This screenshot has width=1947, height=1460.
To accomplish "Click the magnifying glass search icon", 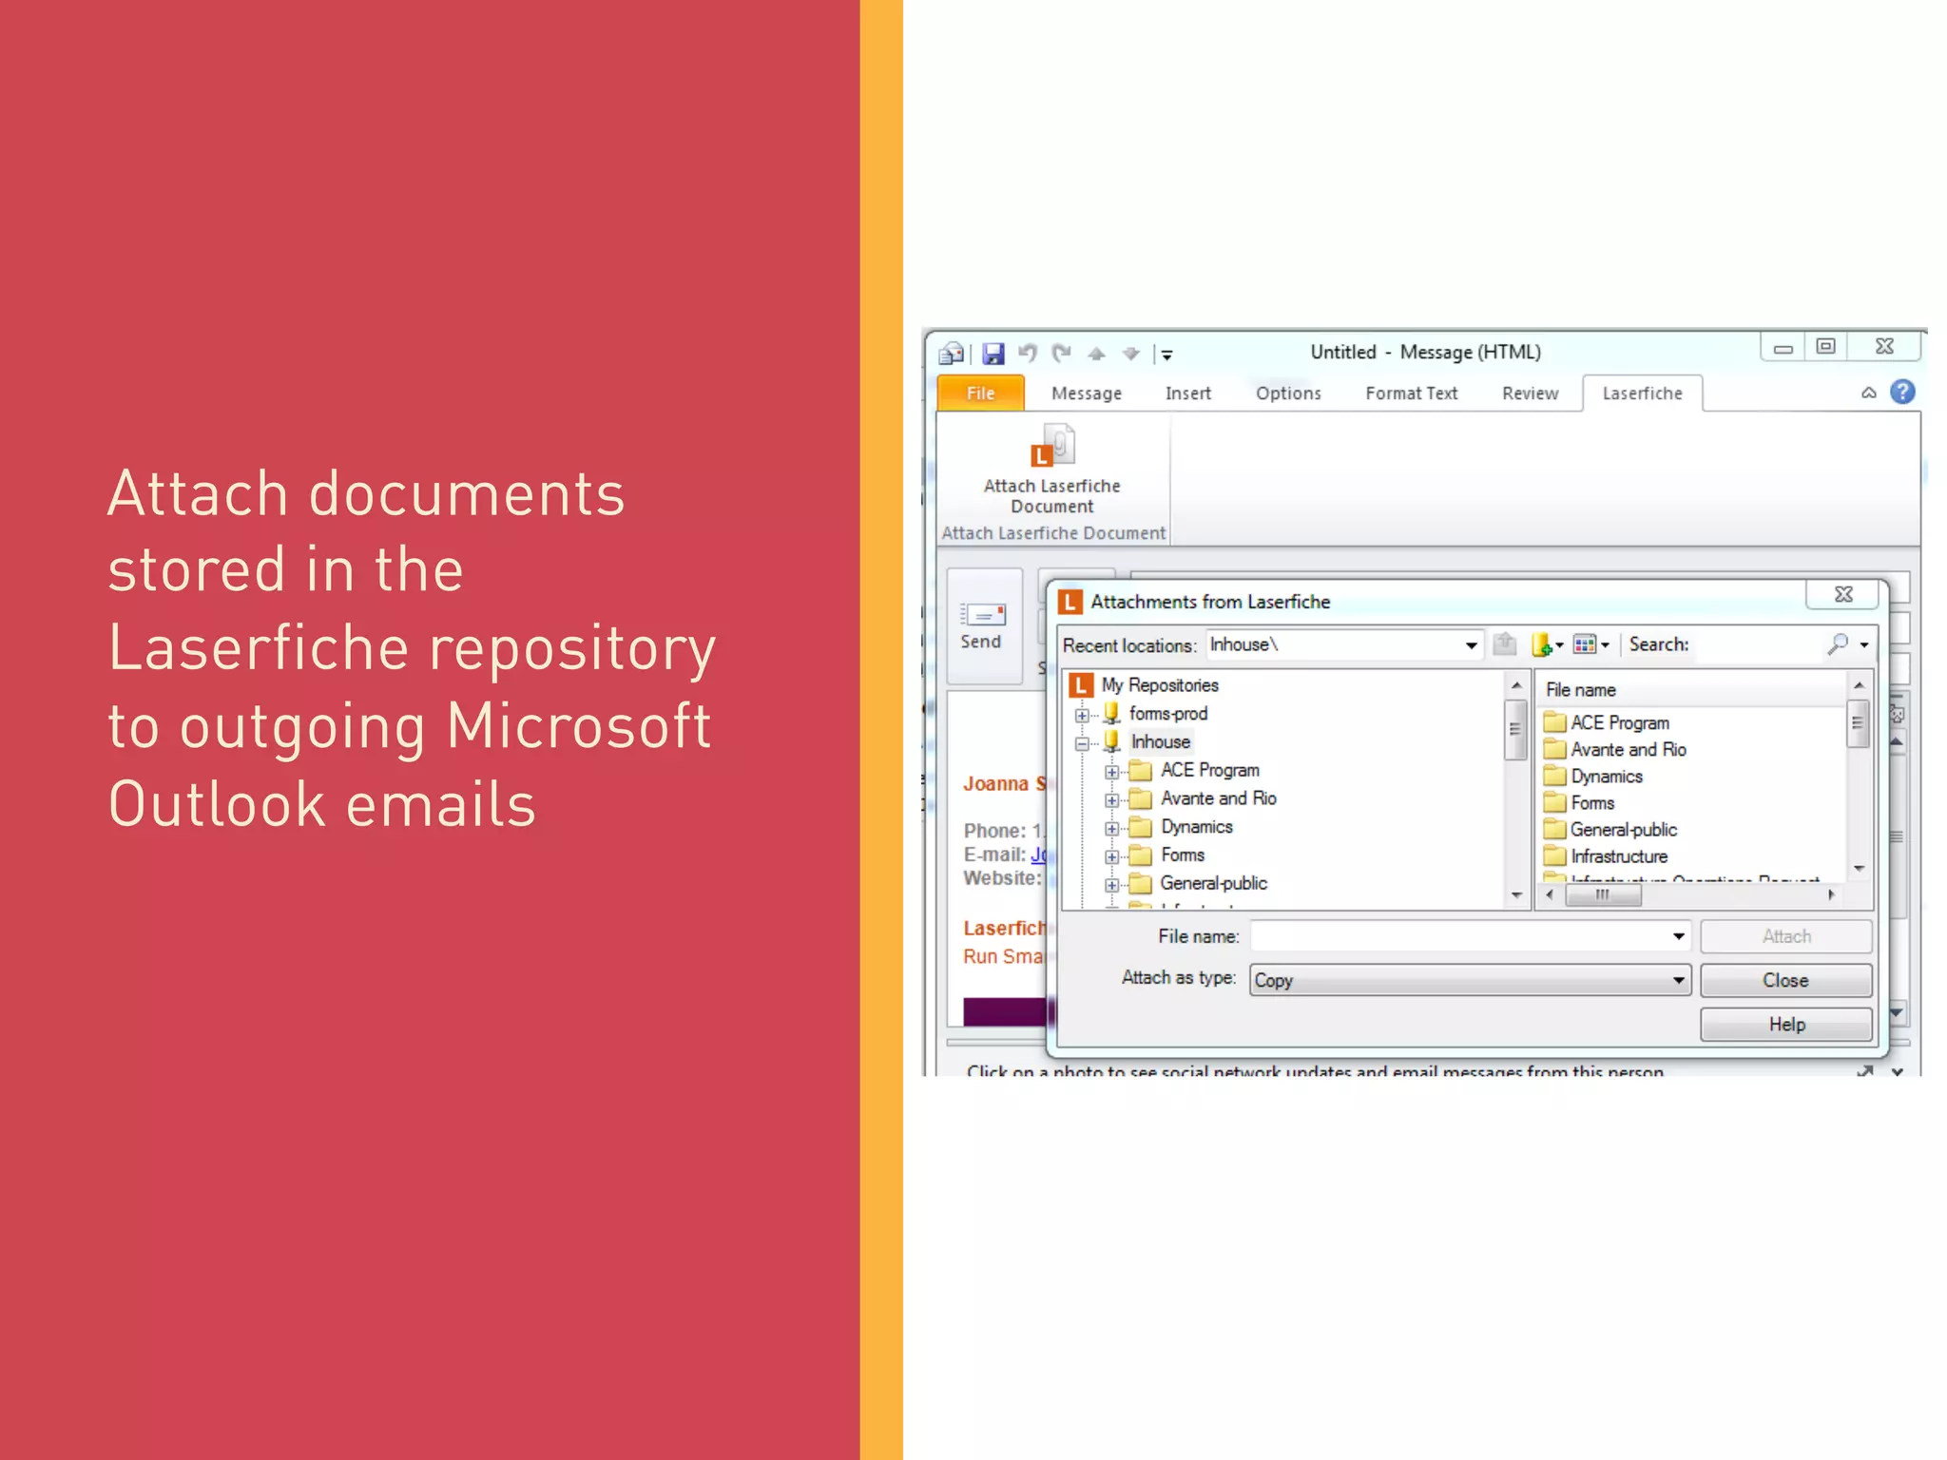I will 1838,644.
